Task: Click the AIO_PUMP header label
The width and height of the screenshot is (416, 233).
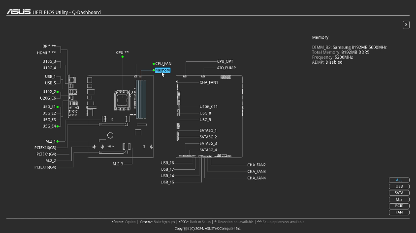Action: 226,68
